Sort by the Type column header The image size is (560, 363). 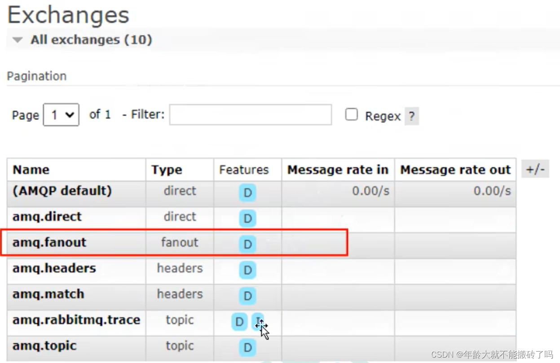(167, 170)
